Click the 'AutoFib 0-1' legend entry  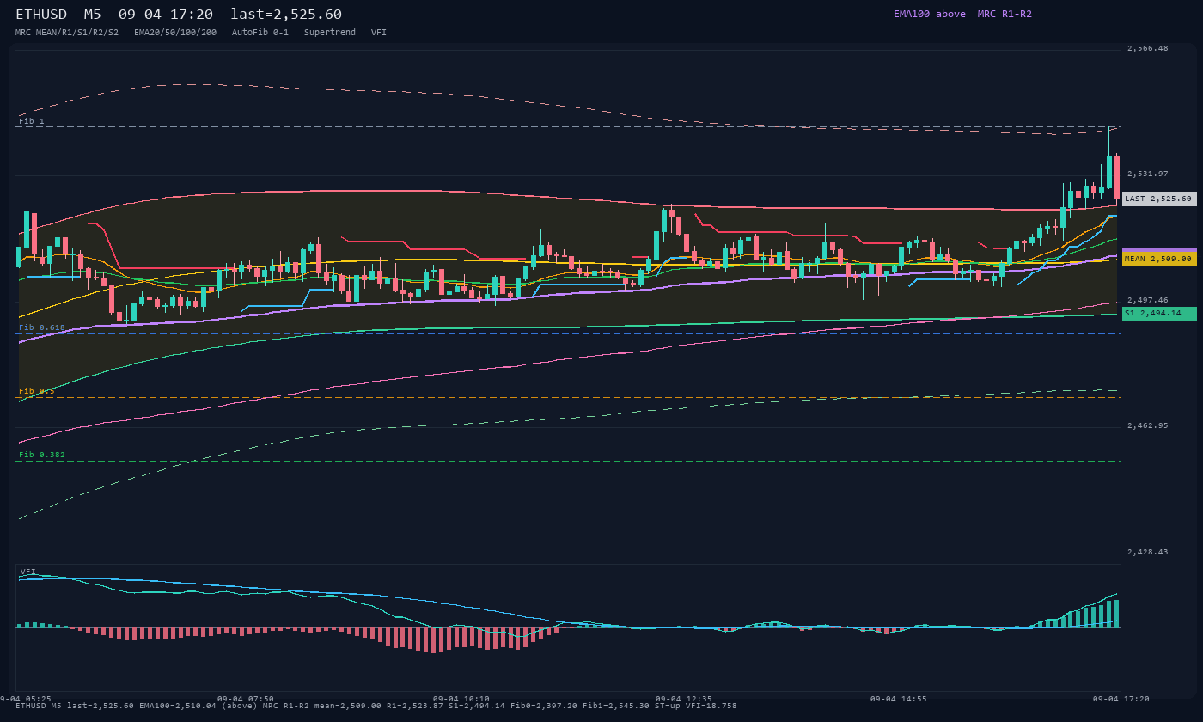coord(260,32)
